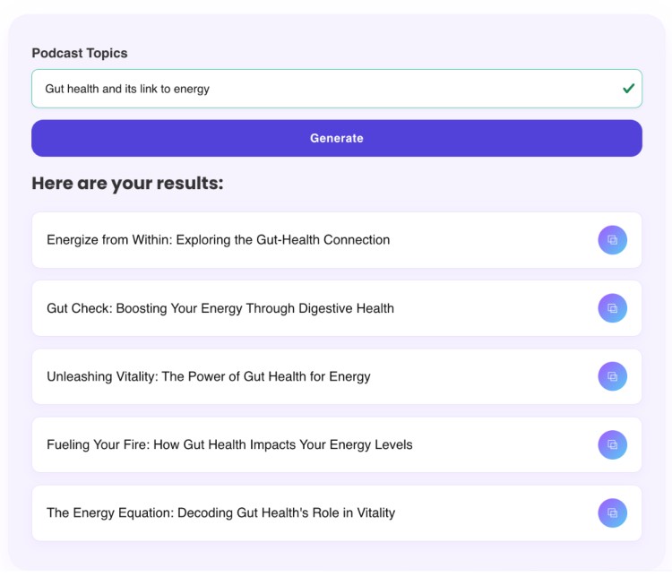The height and width of the screenshot is (577, 672).
Task: Copy the 'Energize from Within' title
Action: click(613, 240)
